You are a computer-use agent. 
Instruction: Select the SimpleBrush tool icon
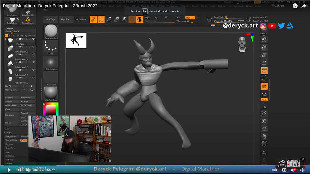click(x=28, y=20)
